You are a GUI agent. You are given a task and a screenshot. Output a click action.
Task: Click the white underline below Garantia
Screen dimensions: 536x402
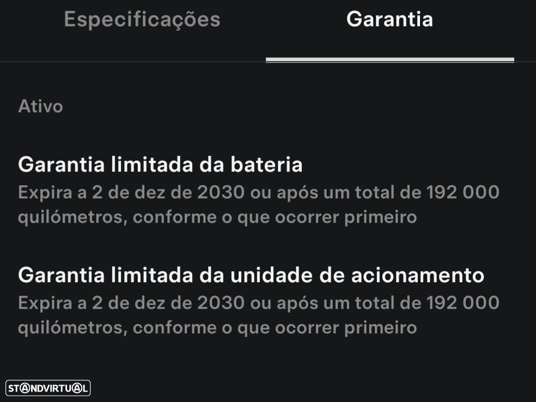[389, 59]
